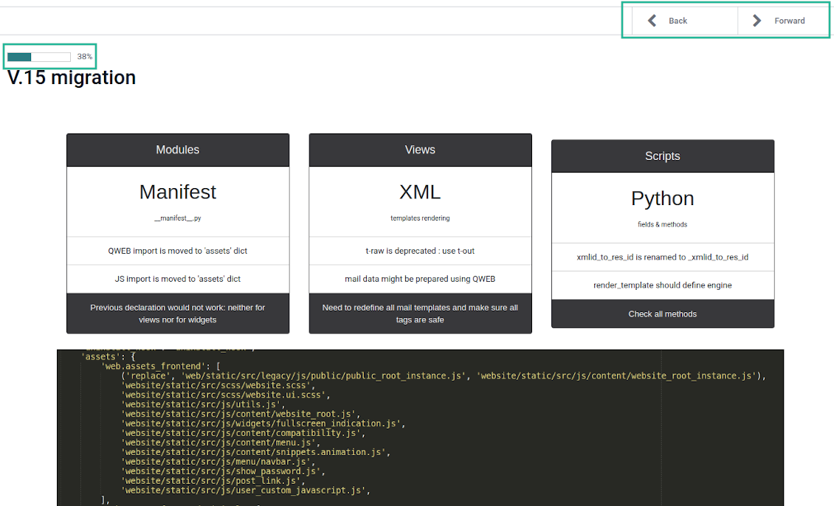Screen dimensions: 834x506
Task: Click the 'replace' public_root_instance.js code line
Action: coord(444,375)
